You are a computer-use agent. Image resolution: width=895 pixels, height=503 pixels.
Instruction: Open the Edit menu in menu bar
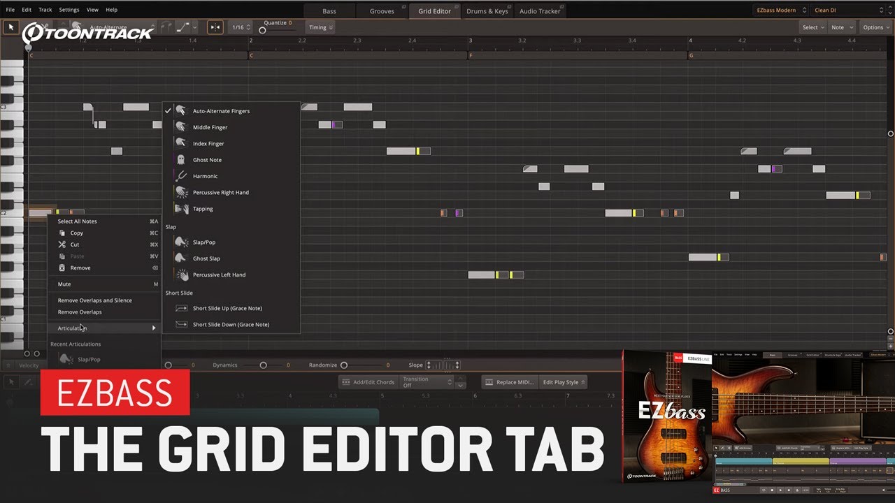click(x=27, y=10)
